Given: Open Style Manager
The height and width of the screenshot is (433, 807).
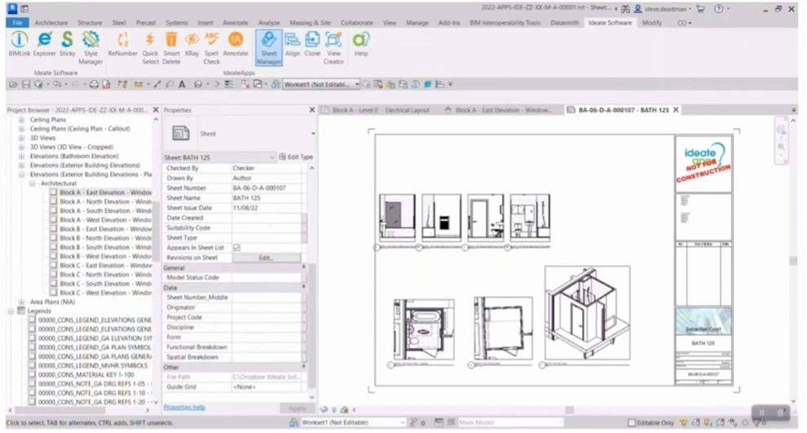Looking at the screenshot, I should pyautogui.click(x=90, y=47).
